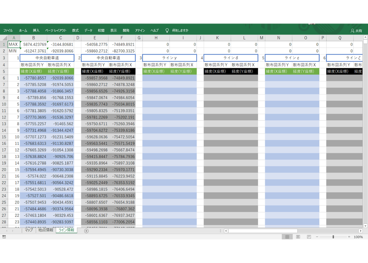Select cell A2 containing MIN
The width and height of the screenshot is (368, 263).
tap(14, 51)
